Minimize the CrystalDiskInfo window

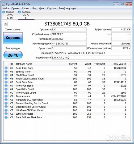coord(116,4)
